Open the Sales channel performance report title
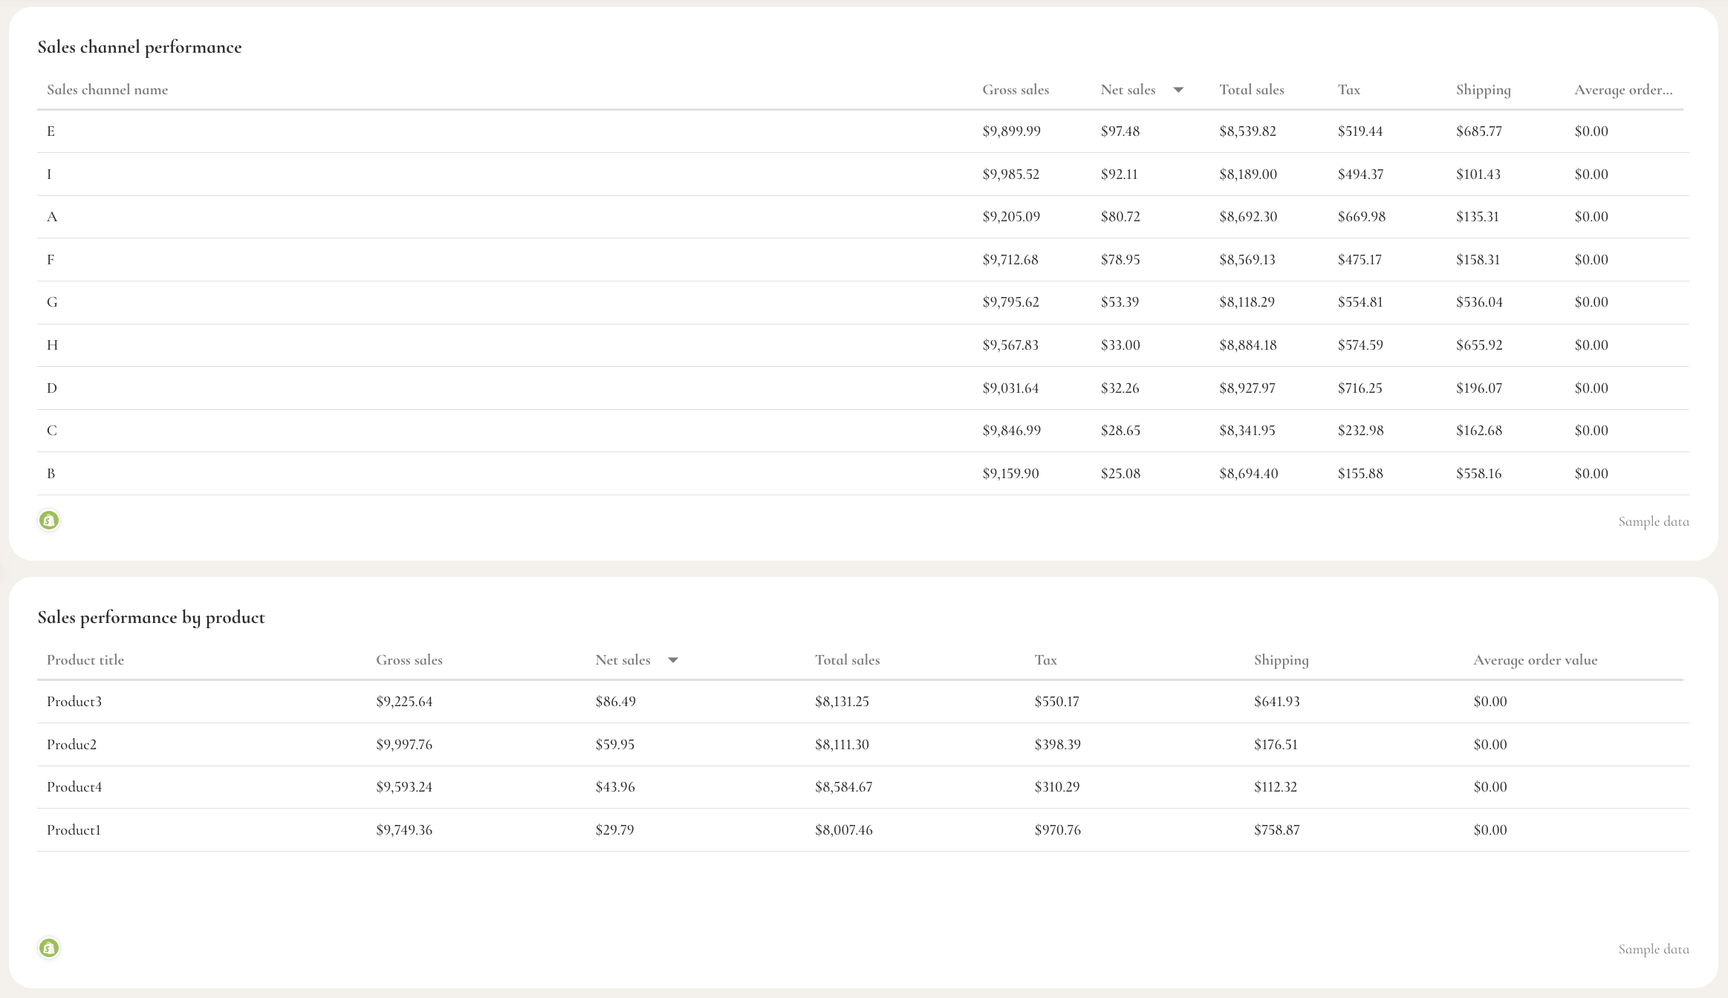The image size is (1728, 998). [x=140, y=46]
